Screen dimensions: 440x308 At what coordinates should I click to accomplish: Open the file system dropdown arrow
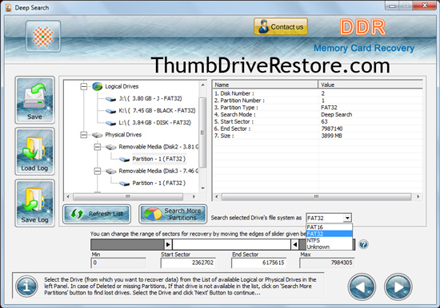[x=347, y=218]
